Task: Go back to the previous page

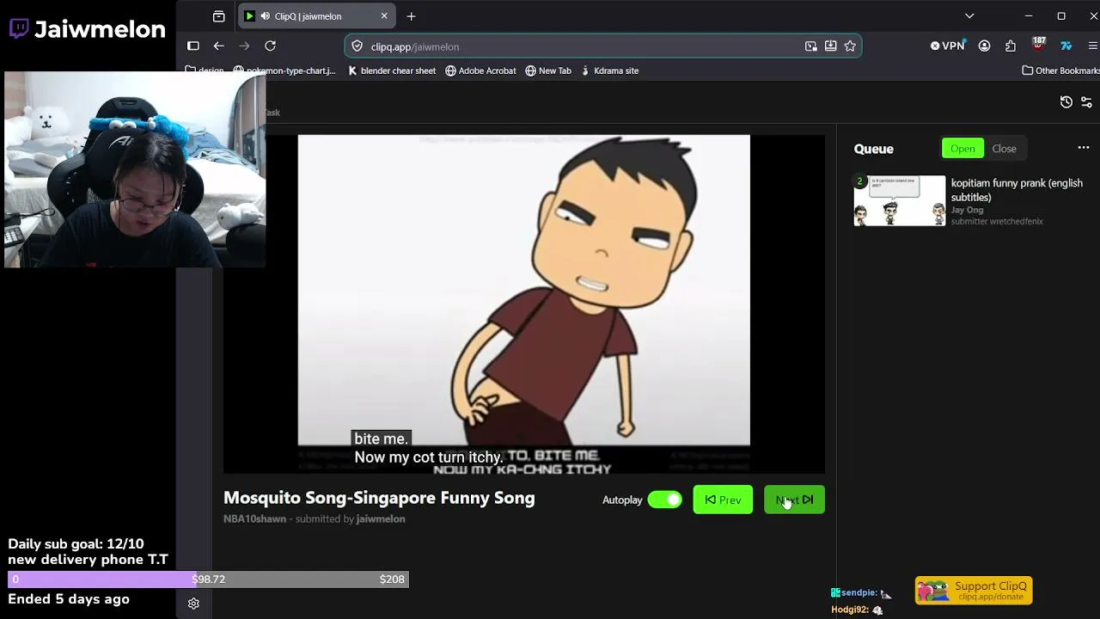Action: click(219, 46)
